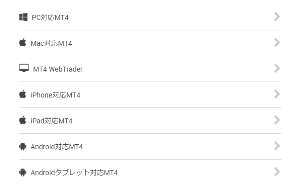Screen dimensions: 290x190
Task: Click the Android robot icon beside Android対応MT4
Action: [22, 146]
